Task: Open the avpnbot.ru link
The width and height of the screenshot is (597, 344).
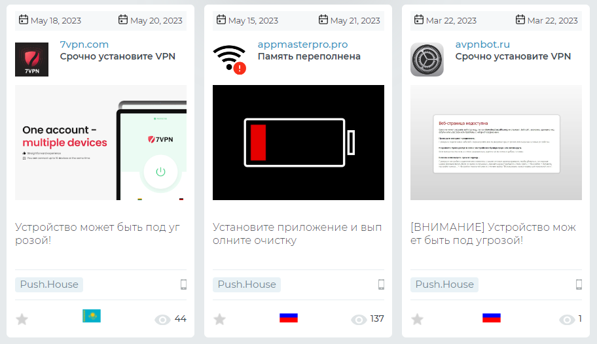Action: pyautogui.click(x=482, y=44)
